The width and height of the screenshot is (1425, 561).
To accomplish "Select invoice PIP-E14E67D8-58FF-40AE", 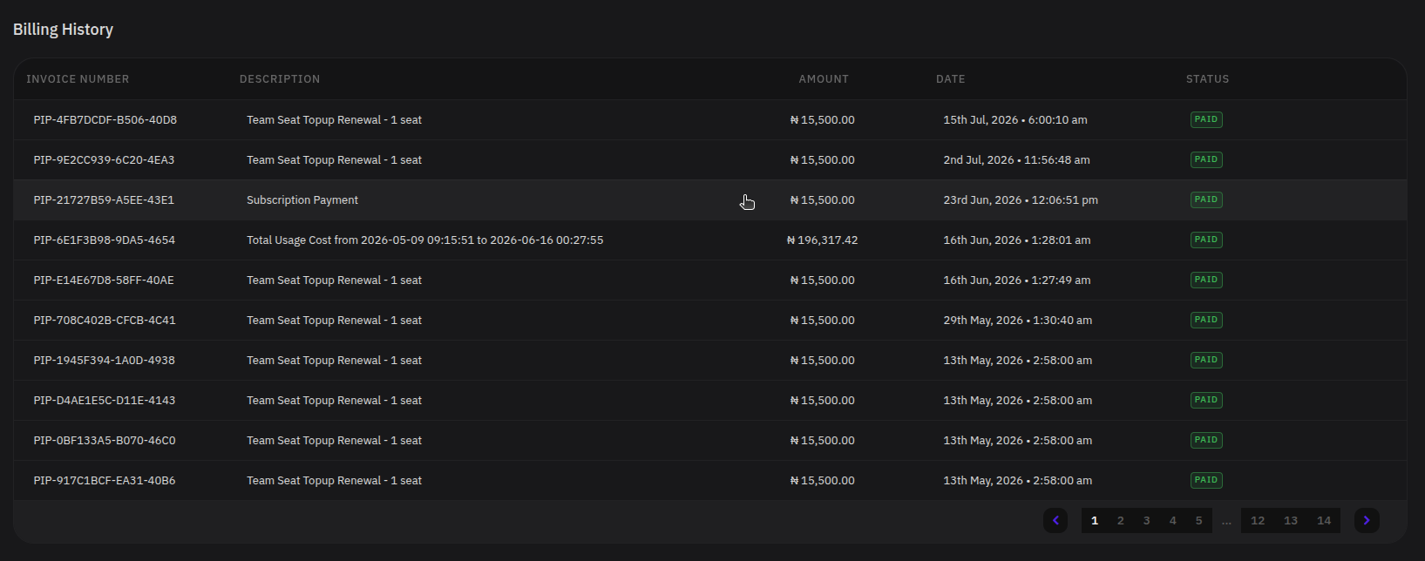I will (x=104, y=280).
